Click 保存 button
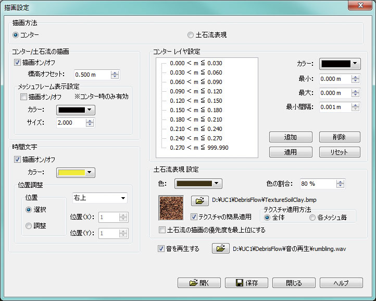This screenshot has height=301, width=376. [x=246, y=283]
